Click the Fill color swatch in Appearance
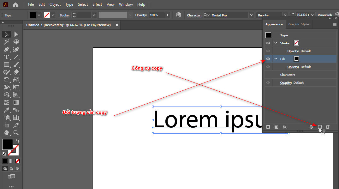This screenshot has width=339, height=189. click(x=296, y=59)
